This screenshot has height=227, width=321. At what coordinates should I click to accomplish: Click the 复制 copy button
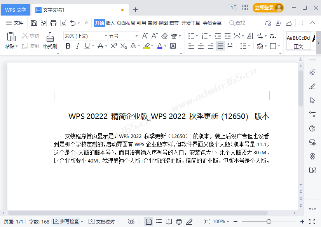[x=31, y=46]
